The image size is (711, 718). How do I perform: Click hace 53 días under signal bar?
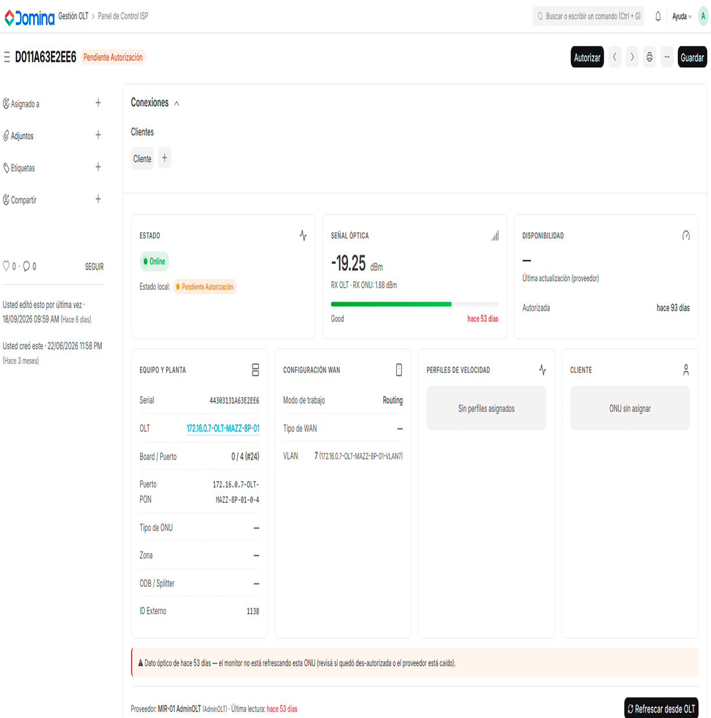(x=483, y=319)
